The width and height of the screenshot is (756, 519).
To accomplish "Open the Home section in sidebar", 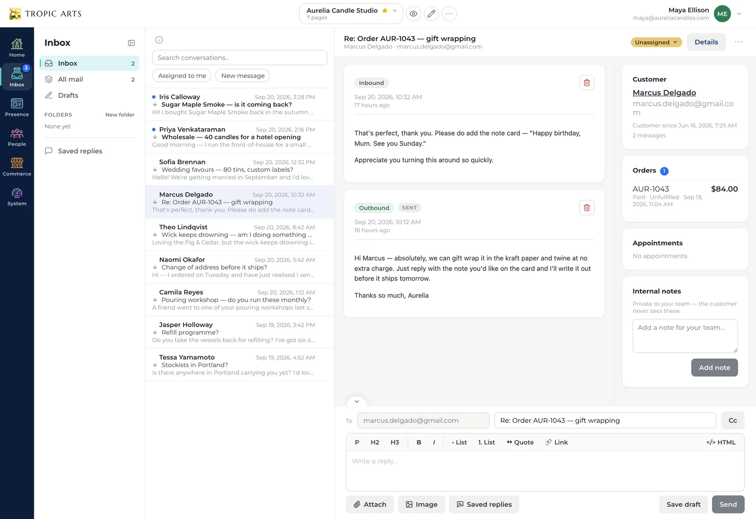I will point(17,48).
